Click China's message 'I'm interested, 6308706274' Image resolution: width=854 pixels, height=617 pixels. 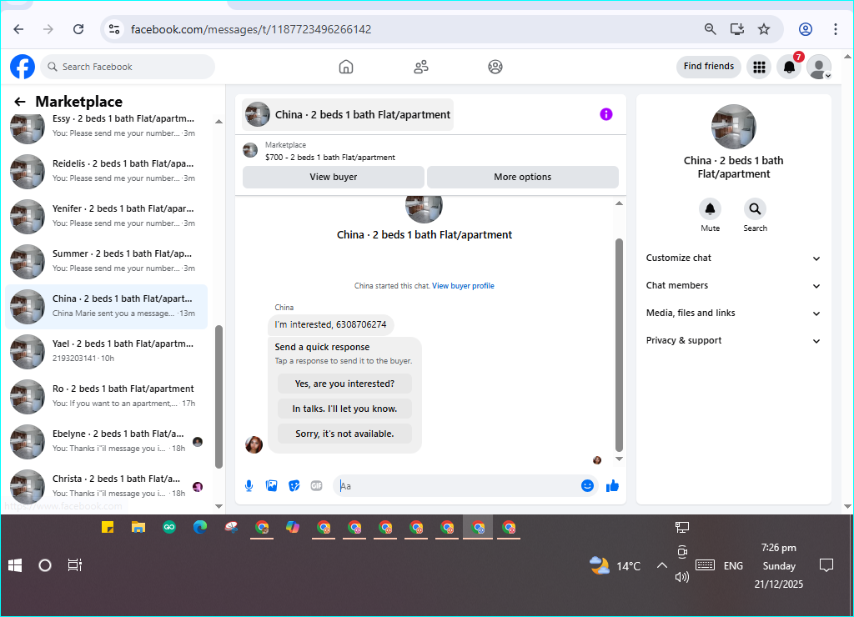(330, 324)
